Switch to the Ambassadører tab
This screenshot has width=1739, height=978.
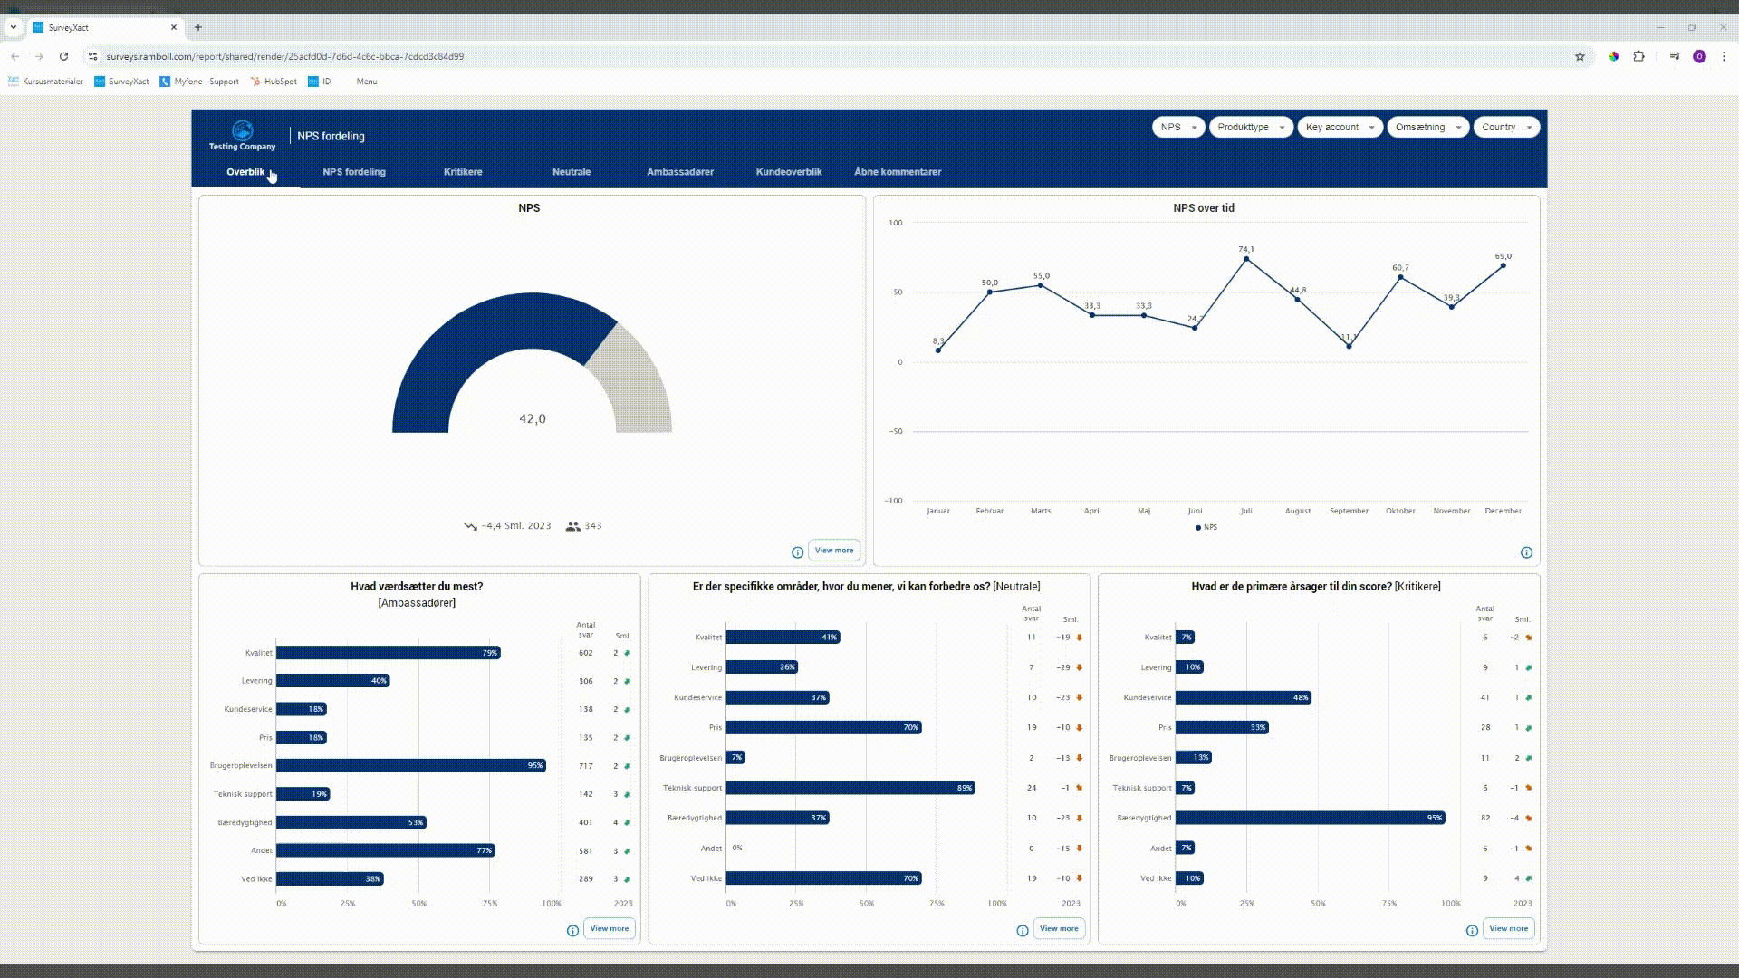point(680,172)
